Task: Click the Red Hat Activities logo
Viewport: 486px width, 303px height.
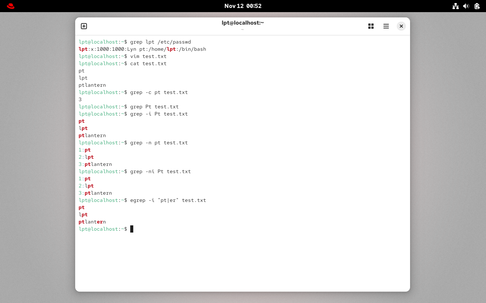Action: click(x=11, y=6)
